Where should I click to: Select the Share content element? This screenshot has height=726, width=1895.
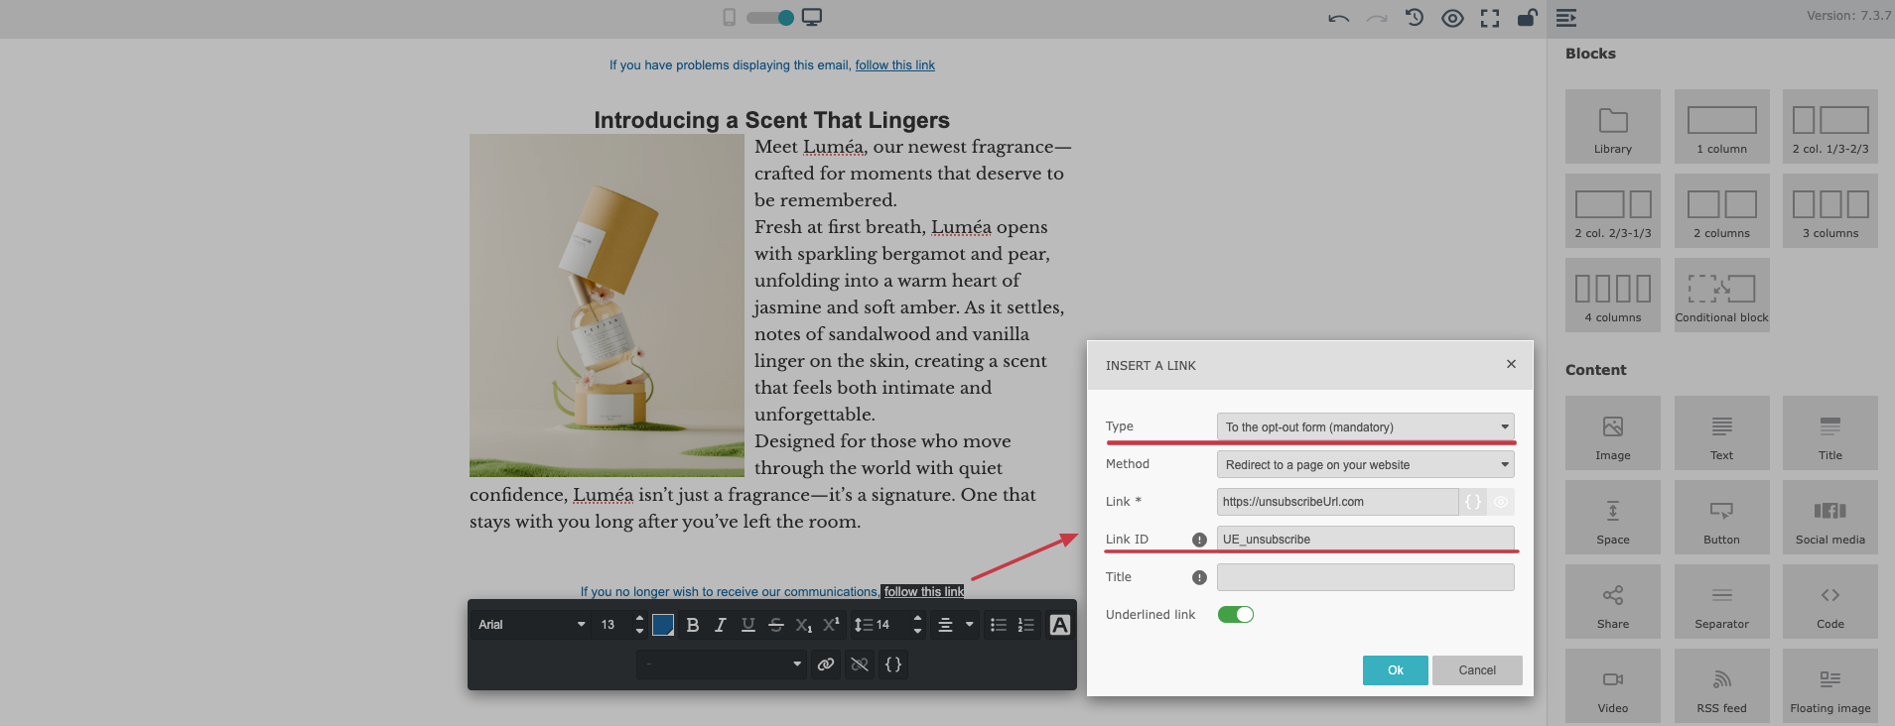(x=1613, y=601)
